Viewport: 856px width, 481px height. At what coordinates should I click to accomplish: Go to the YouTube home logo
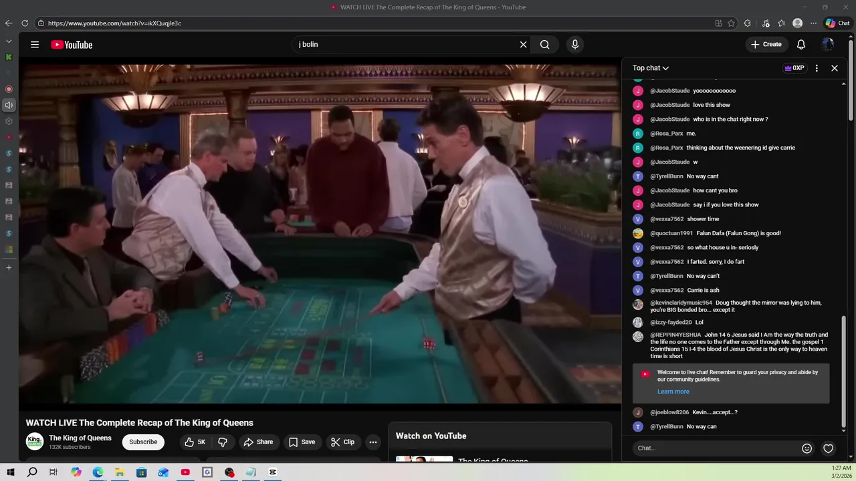click(x=72, y=45)
